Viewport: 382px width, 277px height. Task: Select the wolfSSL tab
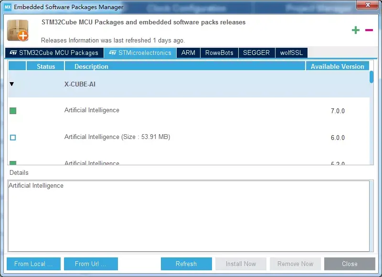[291, 53]
